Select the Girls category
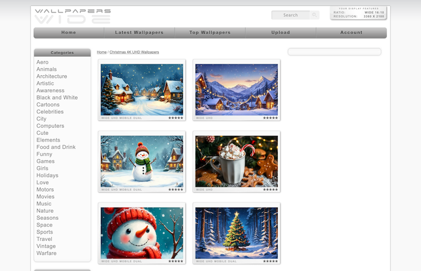 coord(43,168)
